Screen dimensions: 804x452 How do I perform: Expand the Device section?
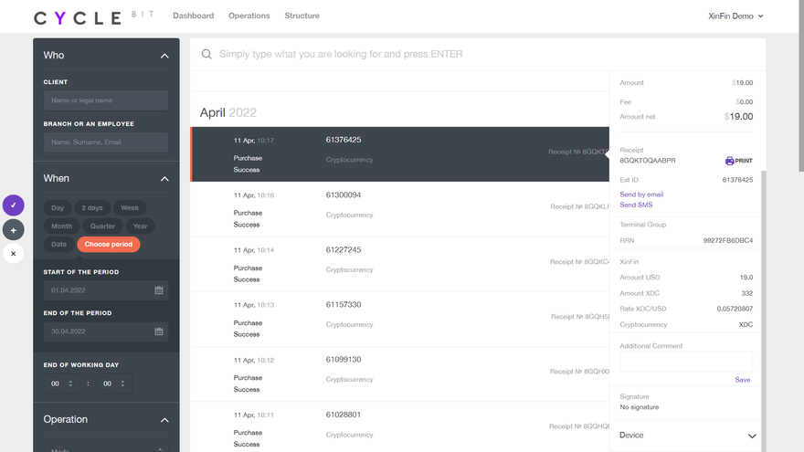click(751, 436)
